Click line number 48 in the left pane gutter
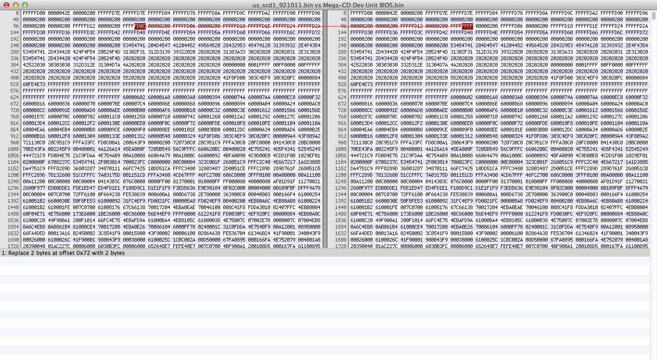Image resolution: width=657 pixels, height=360 pixels. point(17,20)
